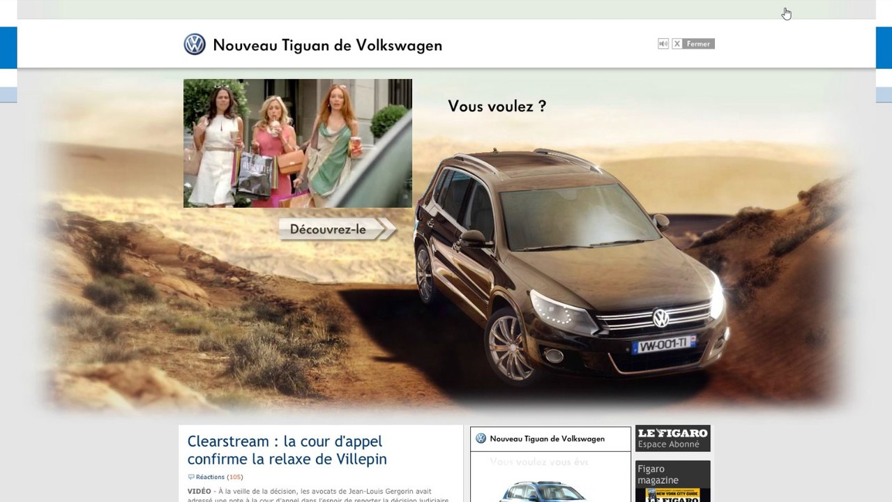
Task: Click the Découvrez-le button
Action: click(x=338, y=229)
